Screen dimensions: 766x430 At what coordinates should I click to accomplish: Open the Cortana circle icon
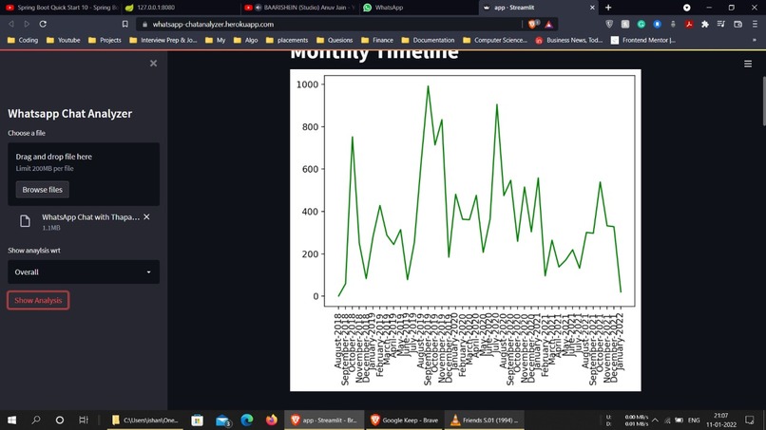[x=60, y=420]
